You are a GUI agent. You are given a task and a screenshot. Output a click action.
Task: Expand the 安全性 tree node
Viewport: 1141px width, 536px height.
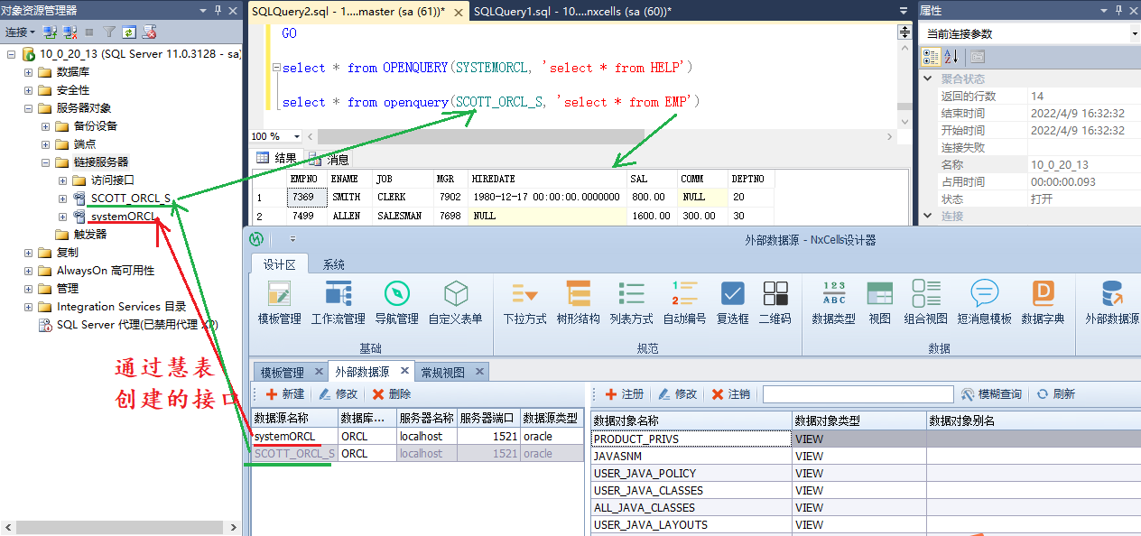(29, 90)
